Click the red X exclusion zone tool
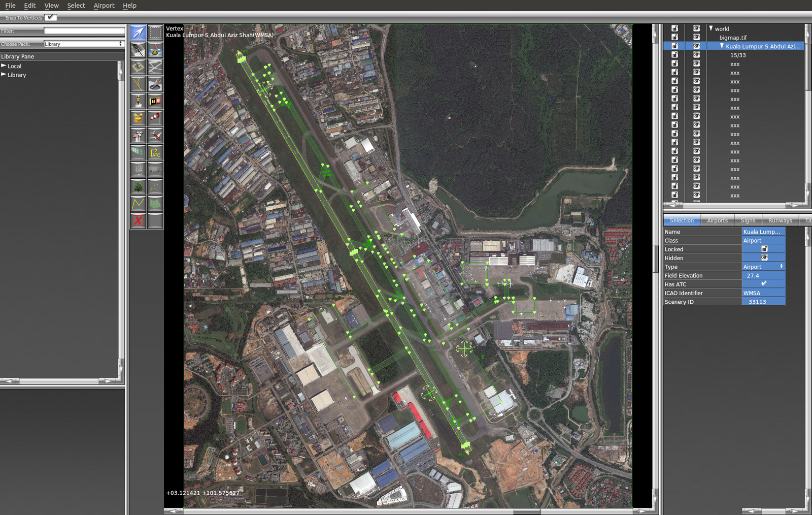The height and width of the screenshot is (515, 812). point(138,221)
